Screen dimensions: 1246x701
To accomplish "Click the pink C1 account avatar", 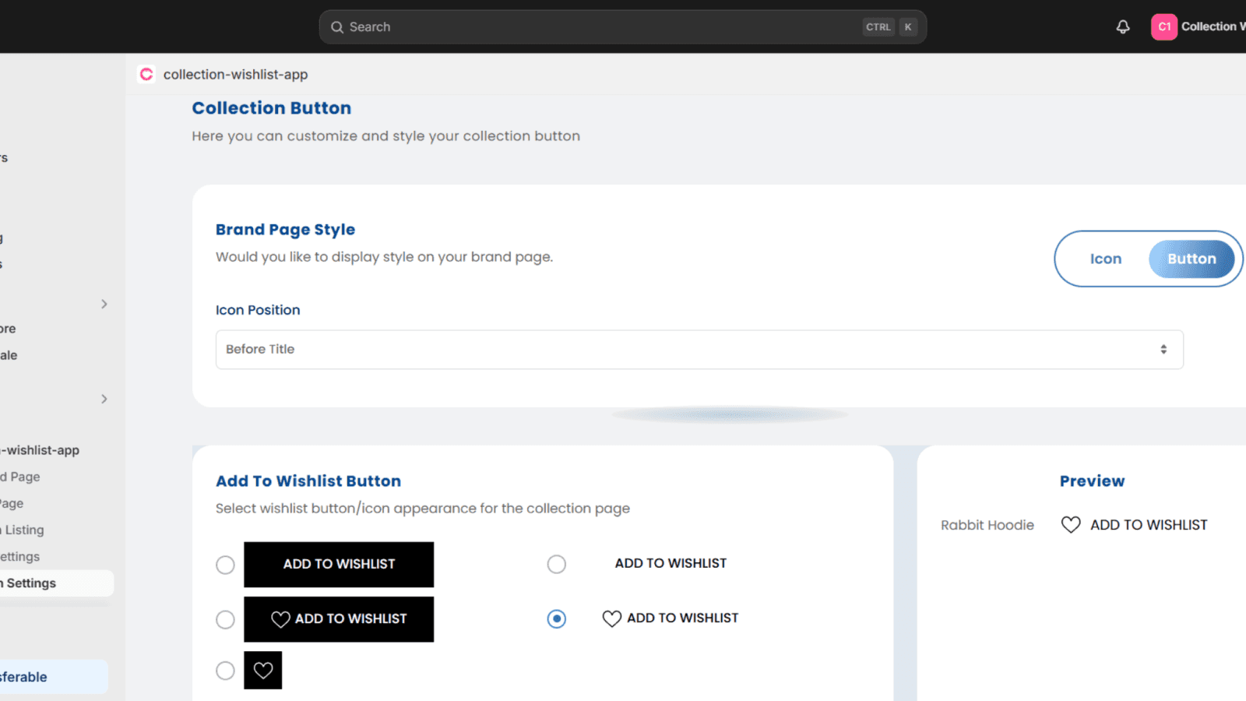I will tap(1163, 26).
